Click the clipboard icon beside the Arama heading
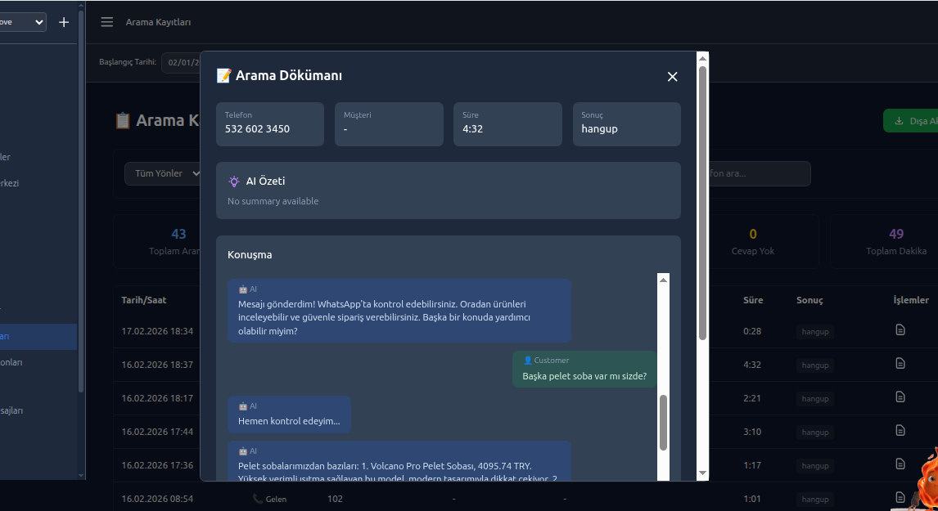This screenshot has height=511, width=938. tap(122, 119)
